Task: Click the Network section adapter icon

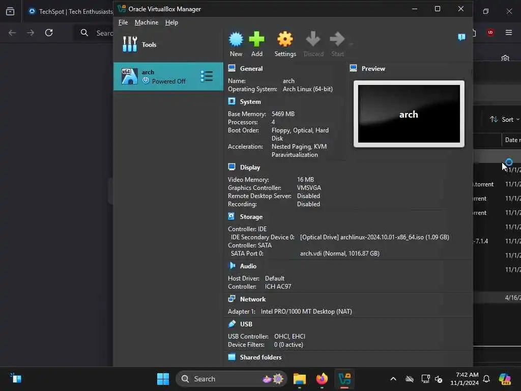Action: point(231,298)
